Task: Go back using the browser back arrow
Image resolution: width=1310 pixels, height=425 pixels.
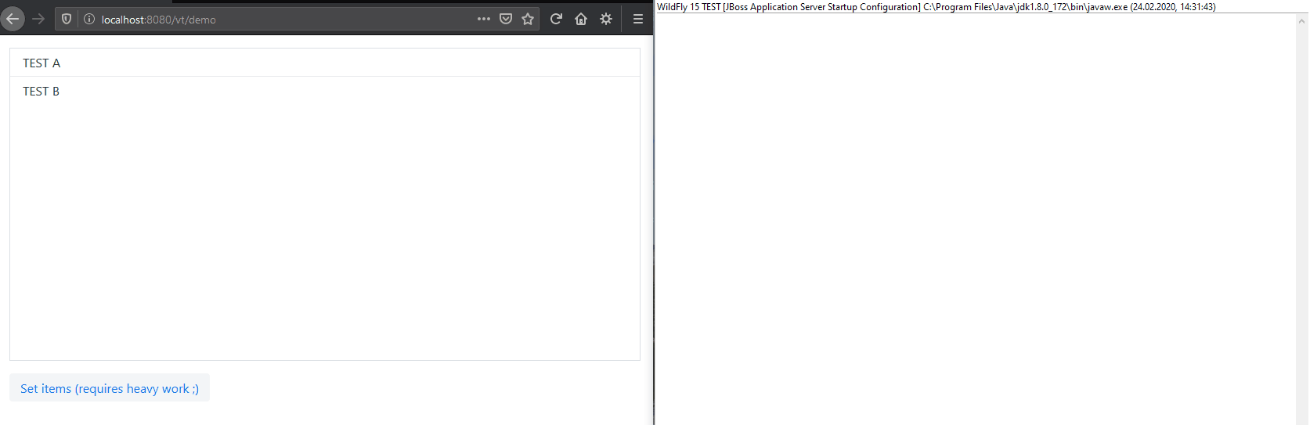Action: pos(13,19)
